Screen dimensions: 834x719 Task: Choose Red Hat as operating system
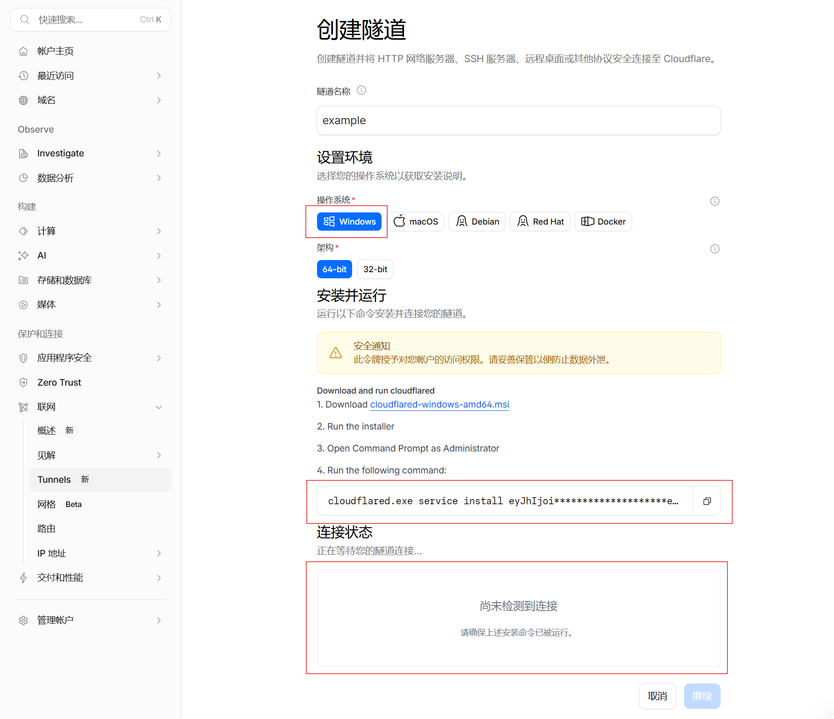[540, 222]
